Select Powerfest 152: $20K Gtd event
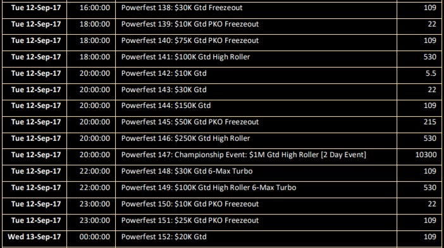 point(164,237)
